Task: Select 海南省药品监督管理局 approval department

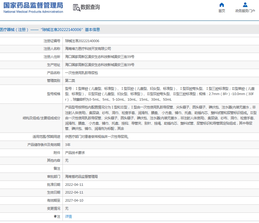Action: tap(81, 177)
